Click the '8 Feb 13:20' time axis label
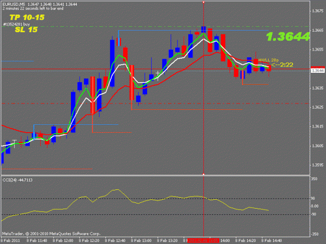 pyautogui.click(x=167, y=241)
